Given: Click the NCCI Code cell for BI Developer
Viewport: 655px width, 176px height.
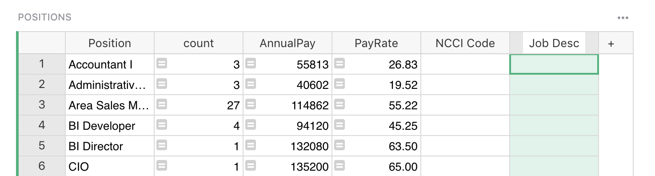Looking at the screenshot, I should coord(465,126).
